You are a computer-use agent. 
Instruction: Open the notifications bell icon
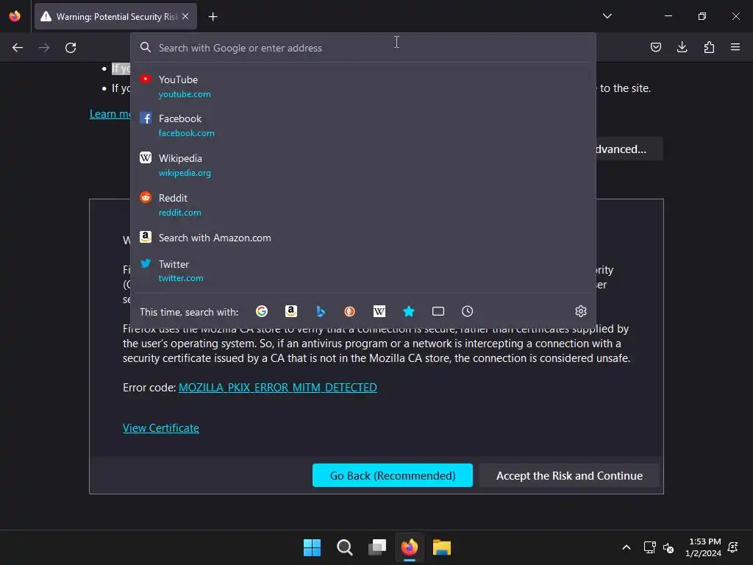point(733,547)
